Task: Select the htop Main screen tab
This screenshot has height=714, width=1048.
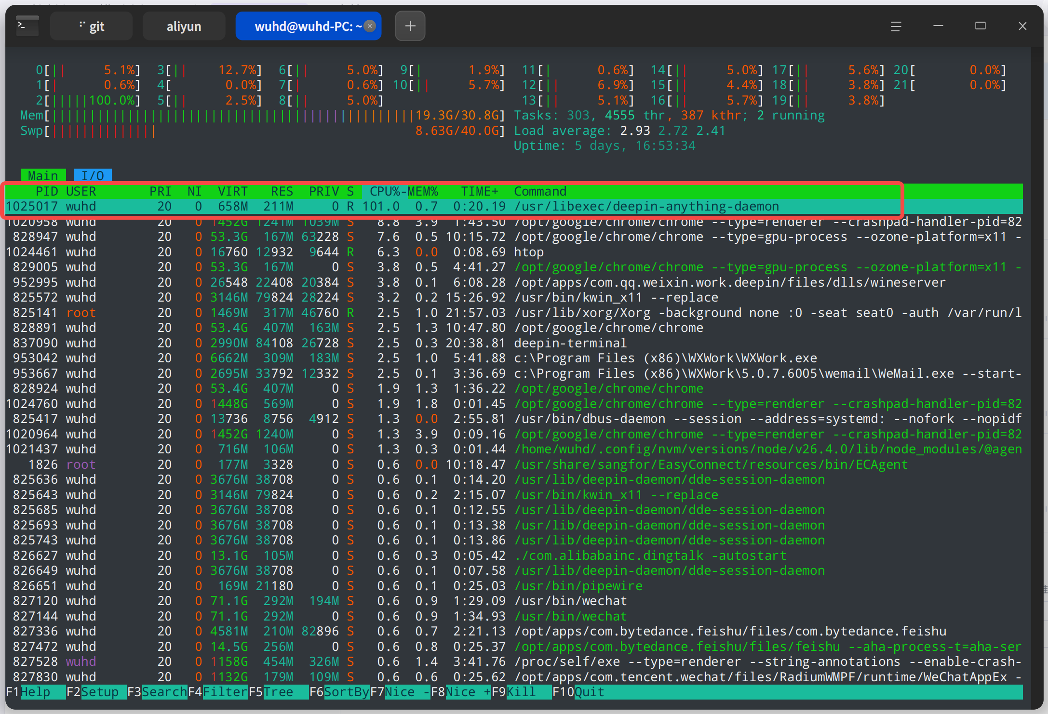Action: click(43, 175)
